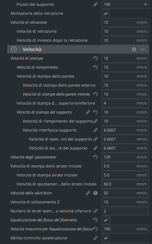Image resolution: width=152 pixels, height=244 pixels.
Task: Click Numero di strati a velocità inferiore field
Action: click(x=125, y=211)
